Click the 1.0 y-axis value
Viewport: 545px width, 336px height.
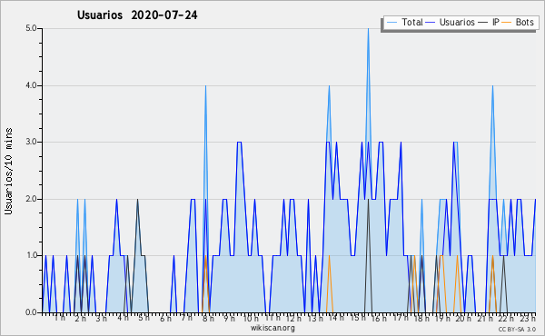[31, 255]
